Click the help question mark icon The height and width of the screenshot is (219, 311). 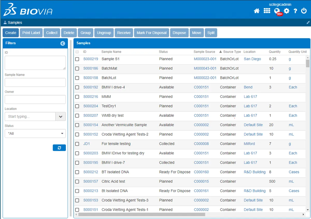pyautogui.click(x=295, y=11)
